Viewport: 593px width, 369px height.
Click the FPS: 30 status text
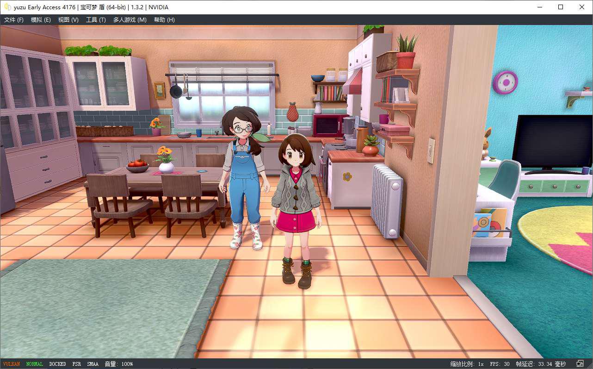tap(500, 364)
